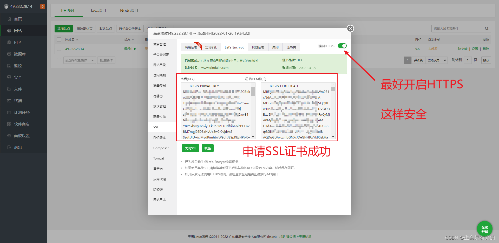Click the grid icon beside 软件商店
This screenshot has height=243, width=499.
coord(9,124)
